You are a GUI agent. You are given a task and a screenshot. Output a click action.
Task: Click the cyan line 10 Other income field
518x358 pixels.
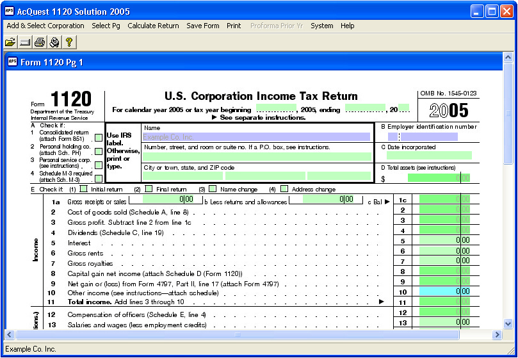(444, 291)
